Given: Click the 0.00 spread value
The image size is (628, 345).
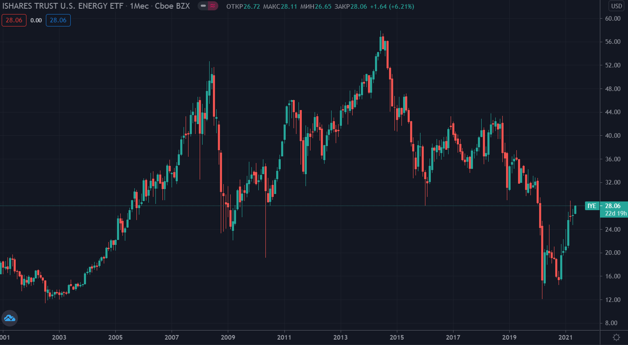Looking at the screenshot, I should click(x=36, y=20).
